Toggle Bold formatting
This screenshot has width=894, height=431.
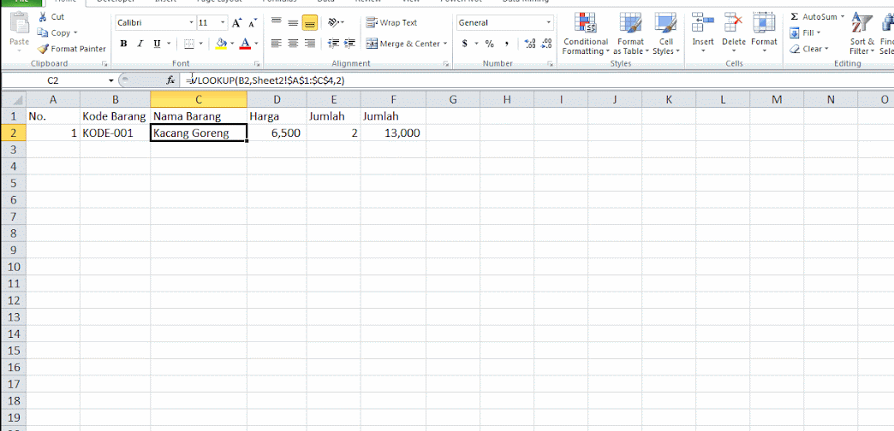[123, 44]
